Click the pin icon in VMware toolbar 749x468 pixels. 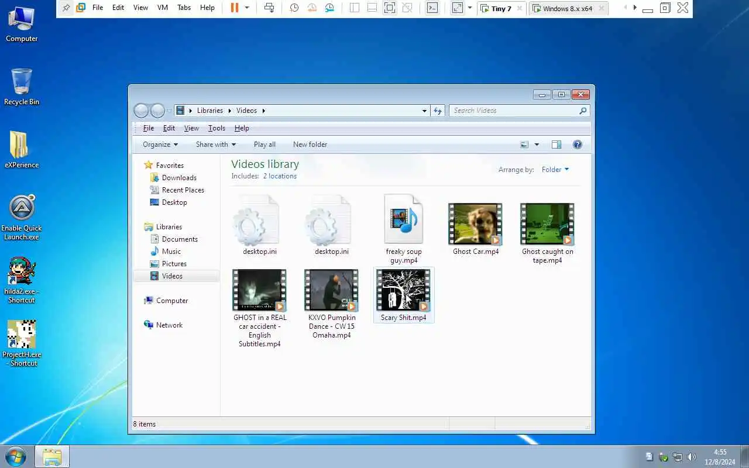66,8
